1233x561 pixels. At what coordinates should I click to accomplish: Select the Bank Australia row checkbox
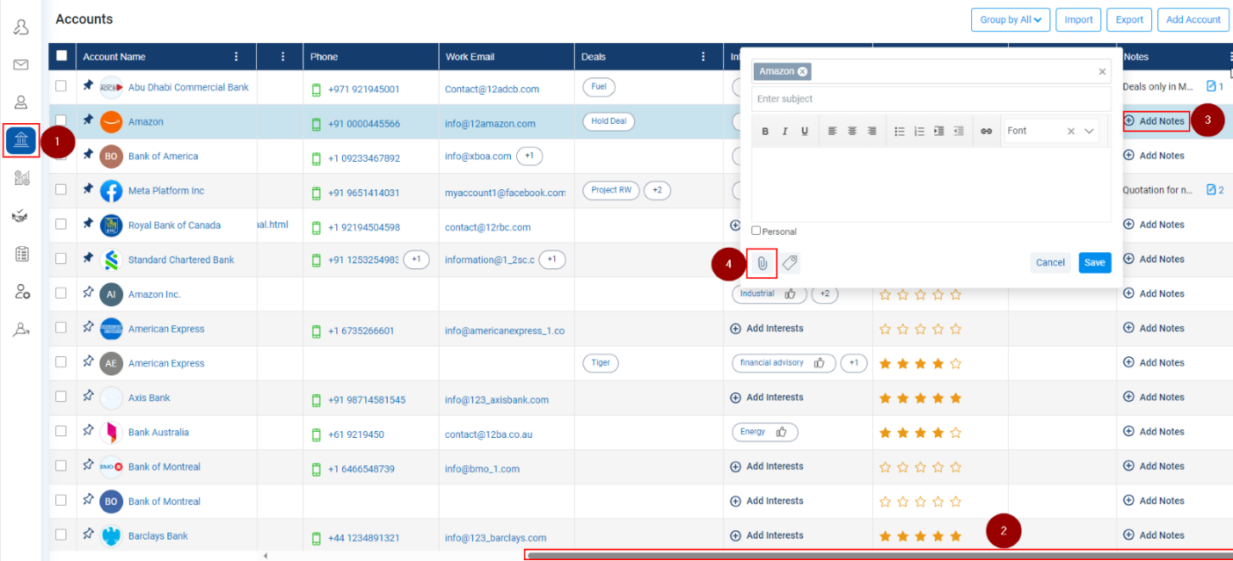click(x=61, y=431)
